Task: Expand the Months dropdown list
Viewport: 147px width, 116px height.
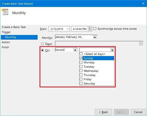Action: coord(95,37)
